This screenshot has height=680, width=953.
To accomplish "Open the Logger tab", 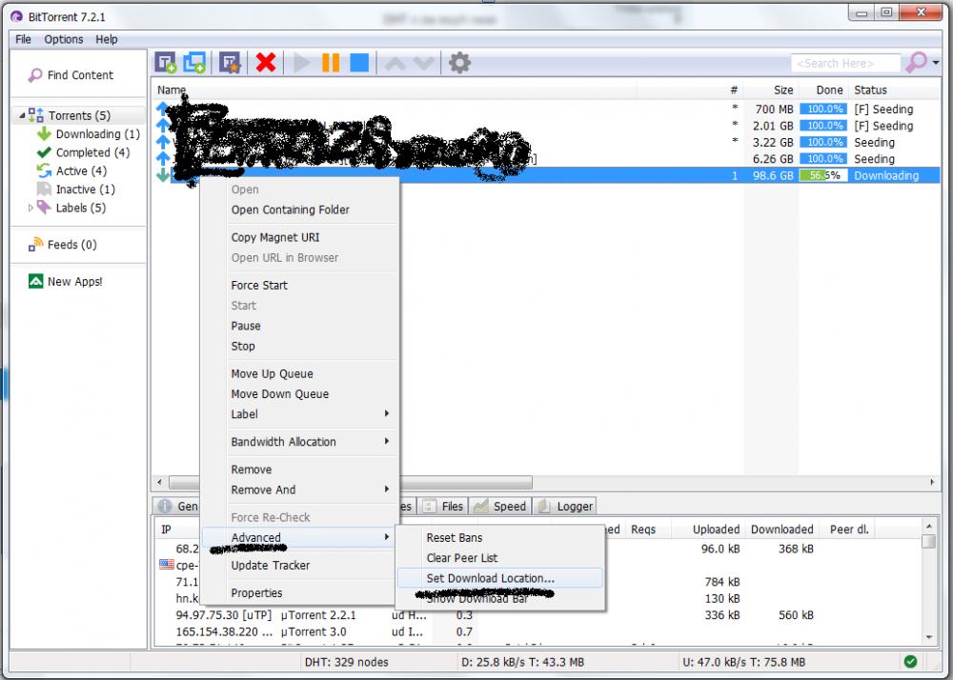I will point(566,507).
